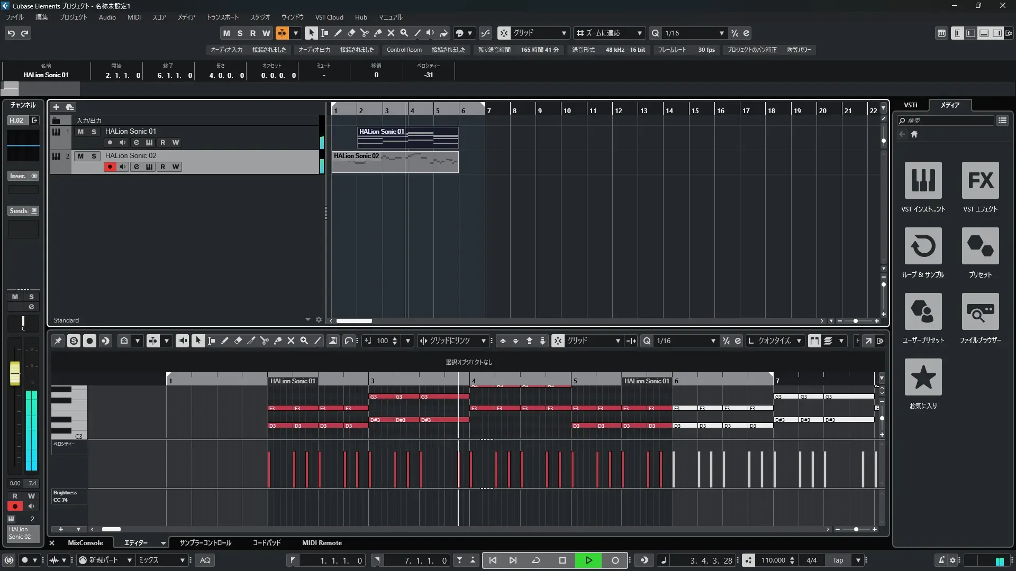Screen dimensions: 1016x571
Task: Solo the HALion Sonic 02 track
Action: pyautogui.click(x=94, y=156)
